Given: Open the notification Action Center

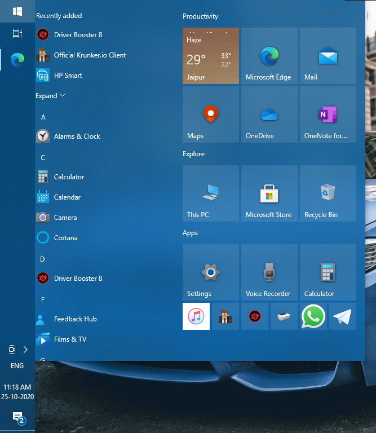Looking at the screenshot, I should pyautogui.click(x=17, y=417).
